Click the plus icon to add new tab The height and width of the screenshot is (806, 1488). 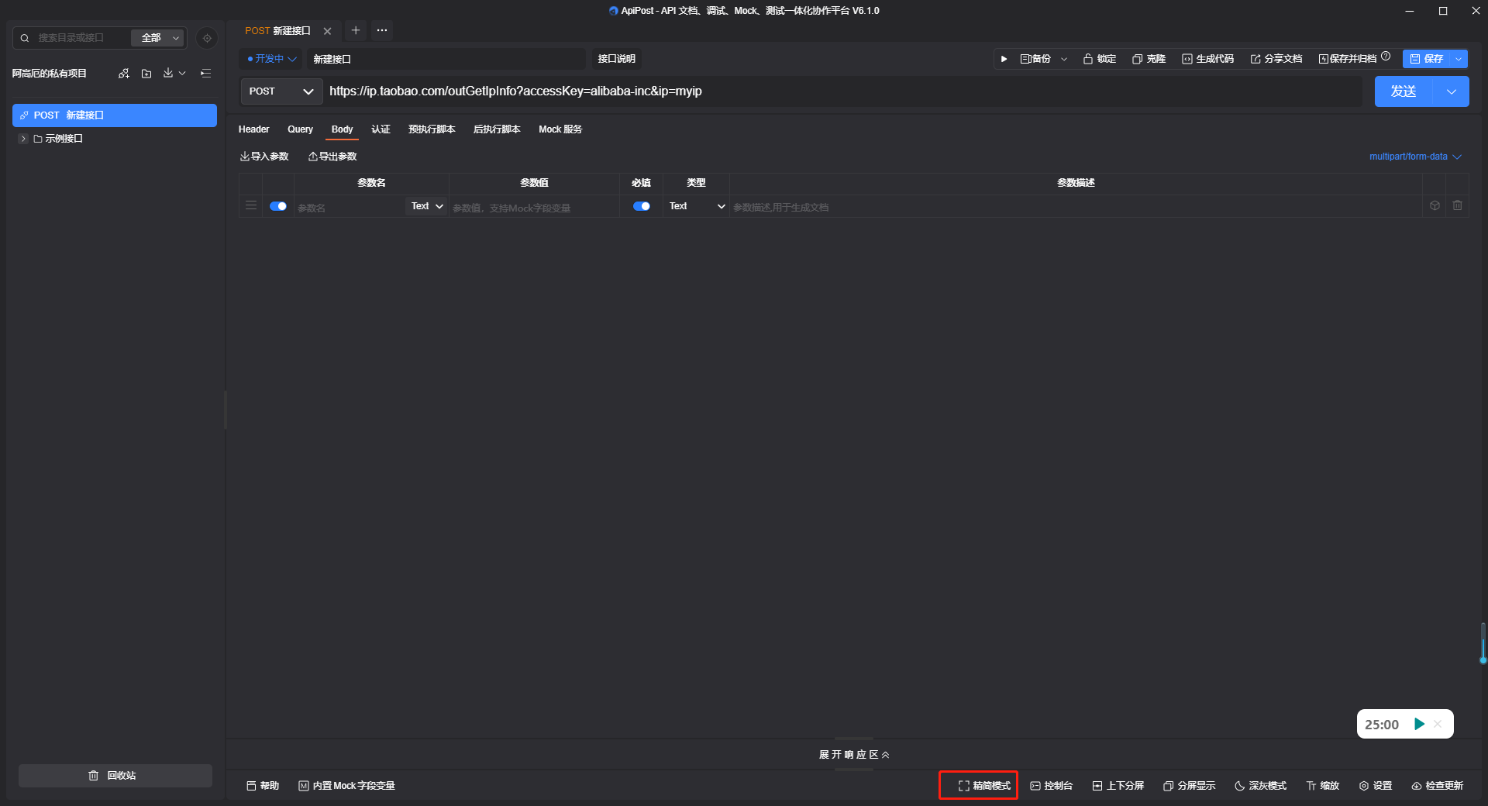pos(356,30)
